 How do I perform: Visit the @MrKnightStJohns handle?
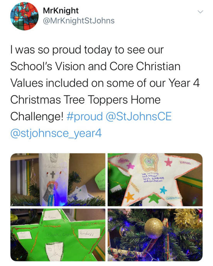pyautogui.click(x=79, y=21)
